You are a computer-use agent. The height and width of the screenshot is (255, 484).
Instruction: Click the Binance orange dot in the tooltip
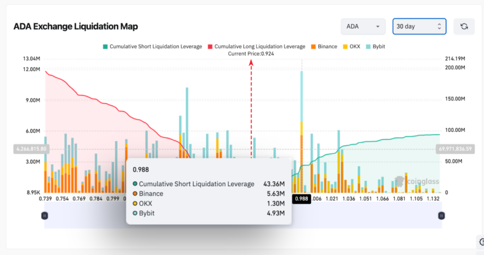click(135, 194)
